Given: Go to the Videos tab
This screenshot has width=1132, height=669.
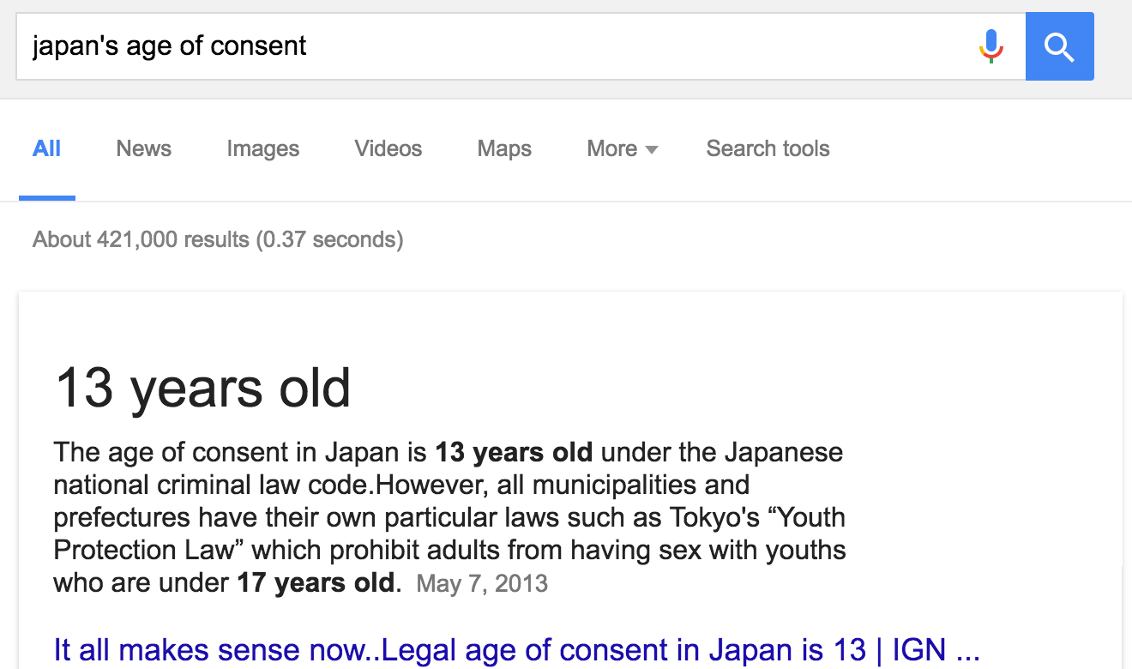Looking at the screenshot, I should tap(388, 149).
